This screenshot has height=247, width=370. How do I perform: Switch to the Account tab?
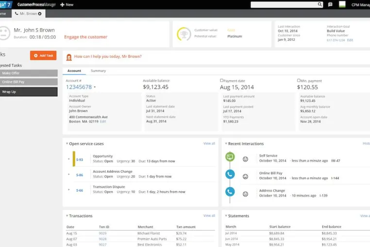coord(74,71)
